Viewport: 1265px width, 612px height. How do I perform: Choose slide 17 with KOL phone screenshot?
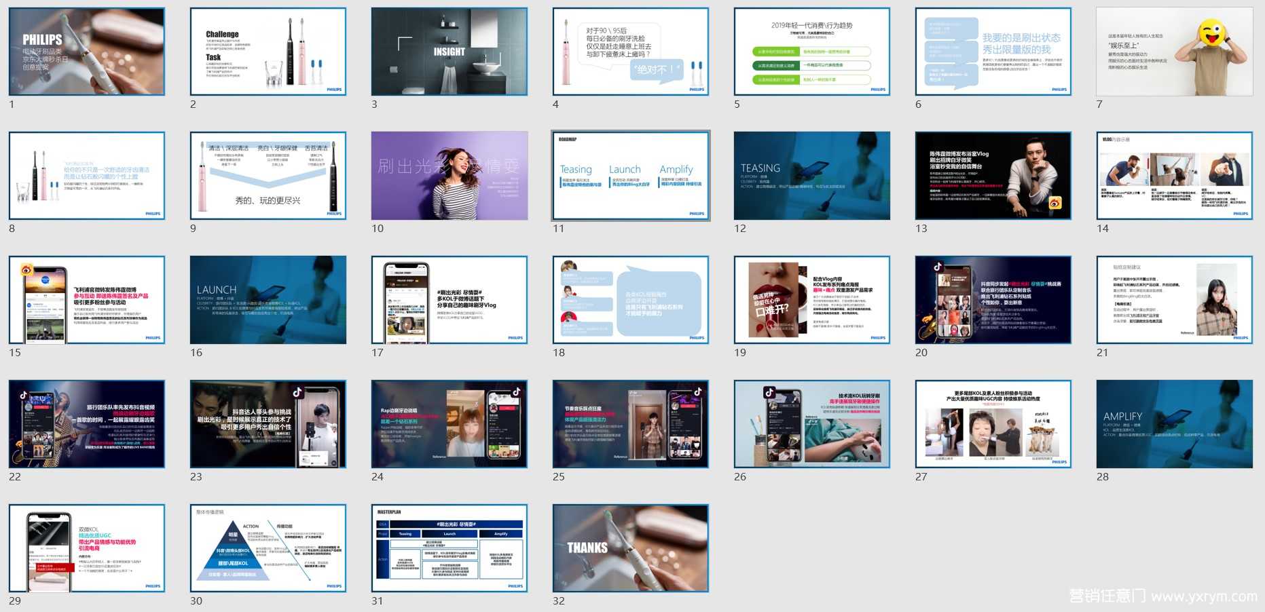coord(450,300)
